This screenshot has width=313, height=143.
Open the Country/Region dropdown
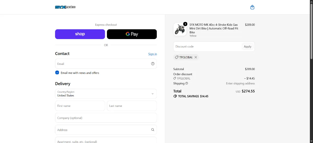[106, 94]
